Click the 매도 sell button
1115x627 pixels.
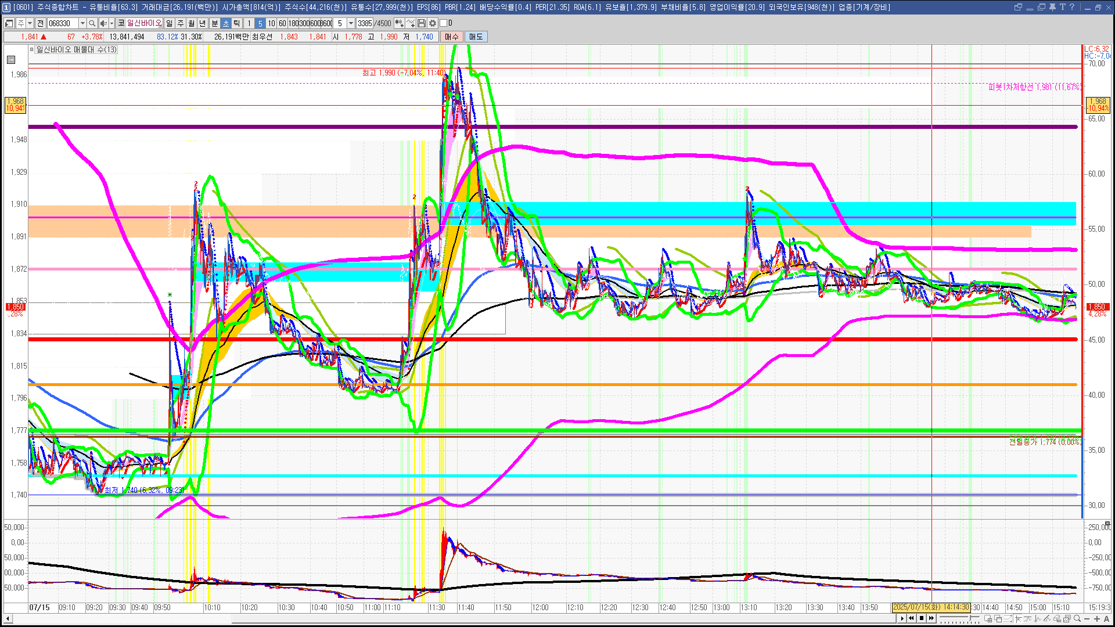(x=476, y=37)
